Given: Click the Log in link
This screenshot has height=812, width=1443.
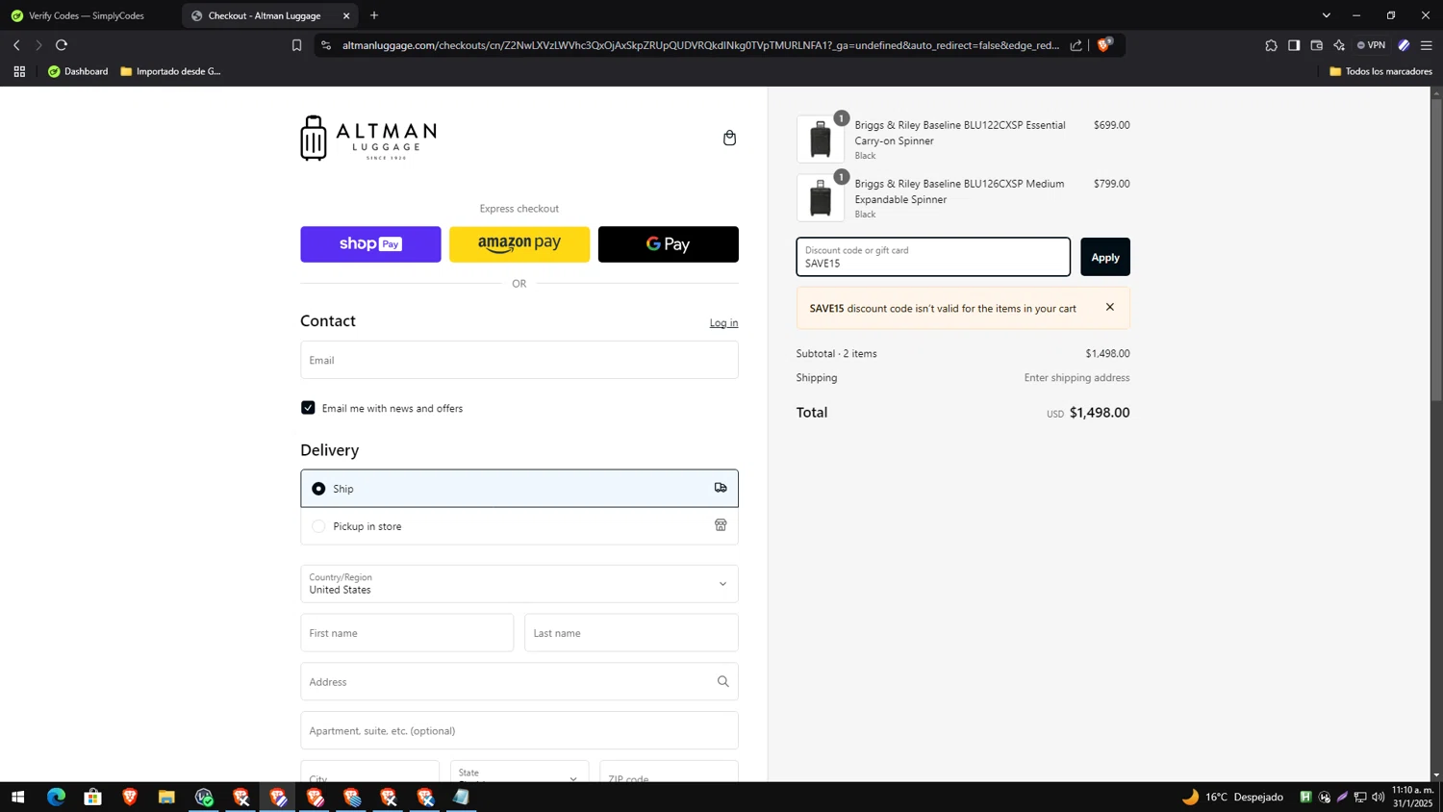Looking at the screenshot, I should pos(723,322).
